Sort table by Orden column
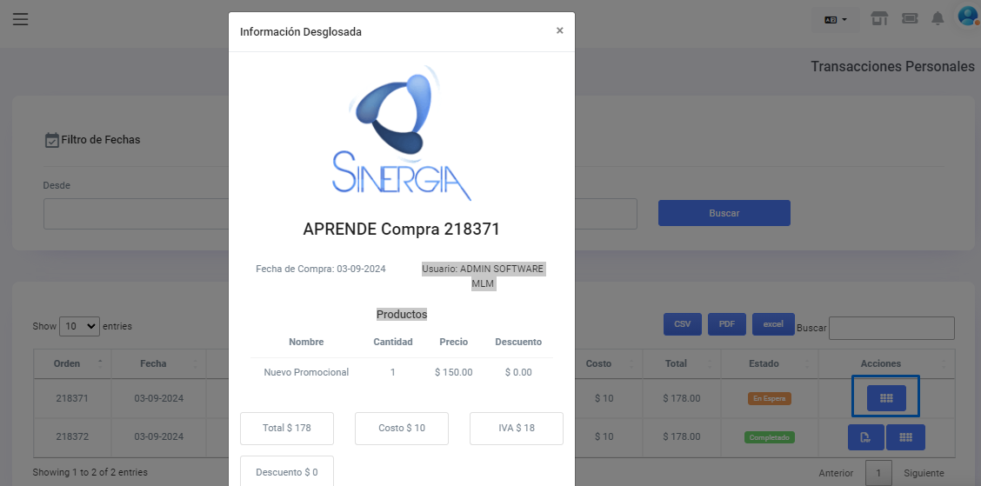The width and height of the screenshot is (981, 486). [x=68, y=363]
